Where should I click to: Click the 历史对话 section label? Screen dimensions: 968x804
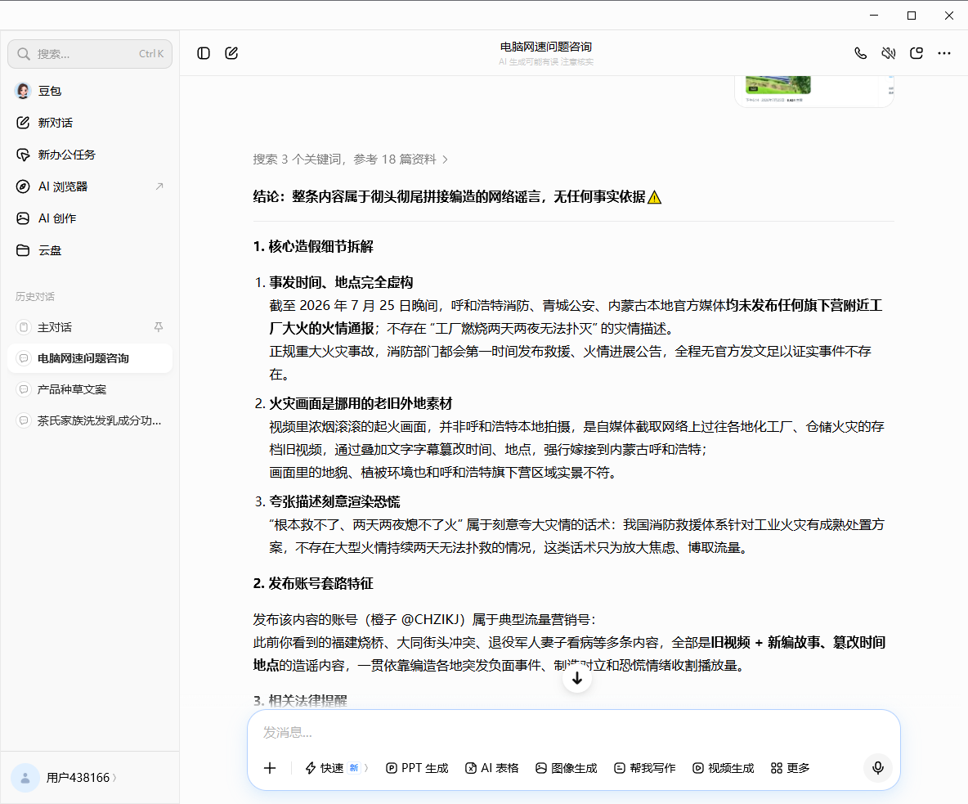click(x=35, y=296)
